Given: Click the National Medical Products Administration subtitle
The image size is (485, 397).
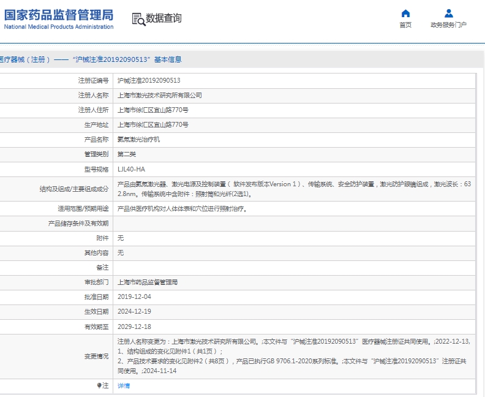Looking at the screenshot, I should [x=59, y=27].
